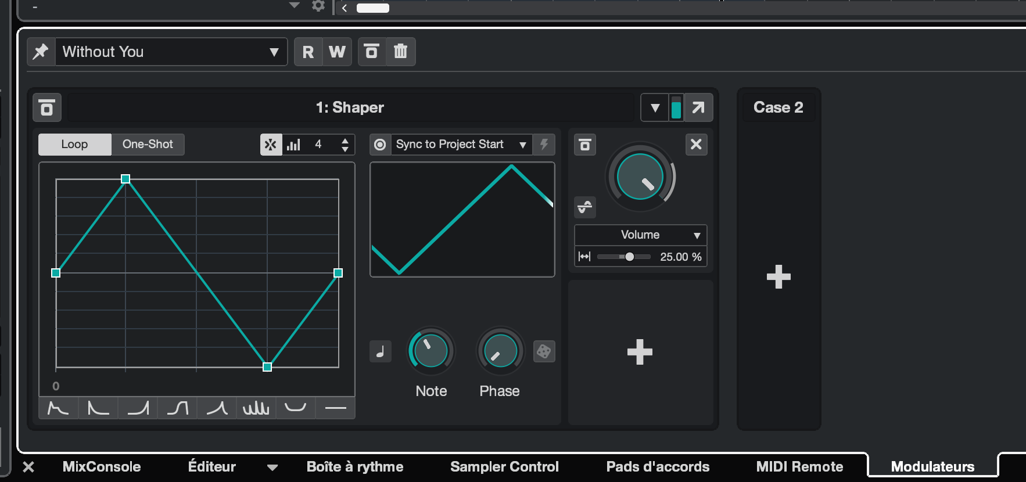Viewport: 1026px width, 482px height.
Task: Click the Note knob
Action: [431, 351]
